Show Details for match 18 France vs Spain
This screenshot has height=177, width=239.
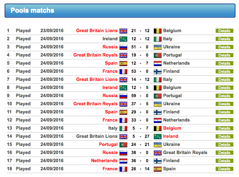tap(224, 169)
